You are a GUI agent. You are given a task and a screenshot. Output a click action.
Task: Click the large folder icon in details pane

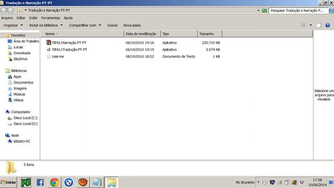click(10, 168)
